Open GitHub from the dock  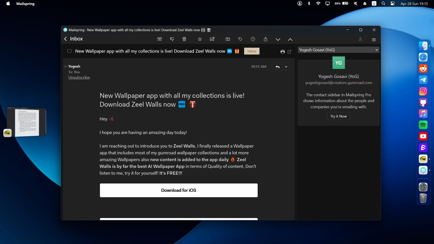tap(423, 102)
